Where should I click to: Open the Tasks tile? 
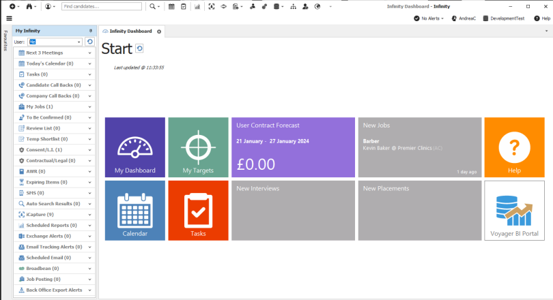pyautogui.click(x=198, y=210)
